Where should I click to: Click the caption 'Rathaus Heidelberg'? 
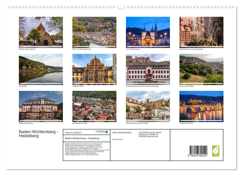[x=26, y=123]
